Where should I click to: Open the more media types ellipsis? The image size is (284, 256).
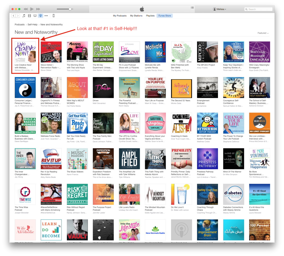46,16
